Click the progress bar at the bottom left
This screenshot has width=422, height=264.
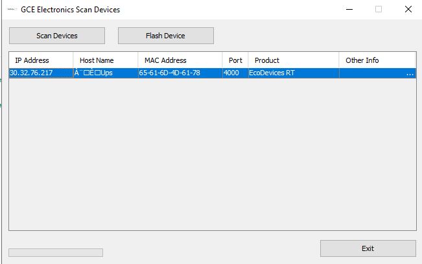(55, 252)
